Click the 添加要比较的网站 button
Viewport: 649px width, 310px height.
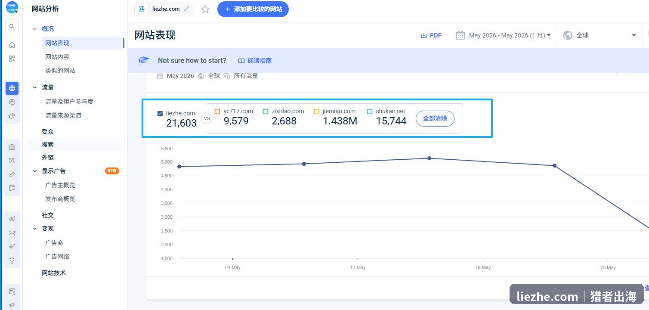coord(253,9)
